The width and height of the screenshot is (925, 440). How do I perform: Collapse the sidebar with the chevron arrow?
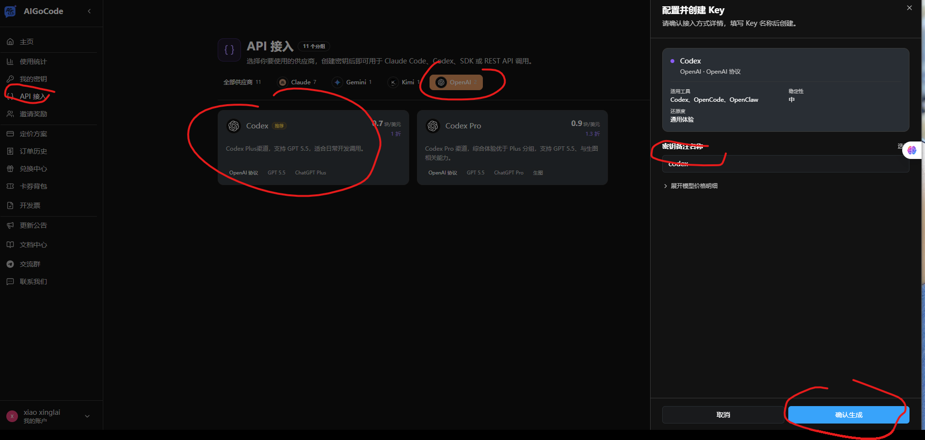tap(89, 11)
